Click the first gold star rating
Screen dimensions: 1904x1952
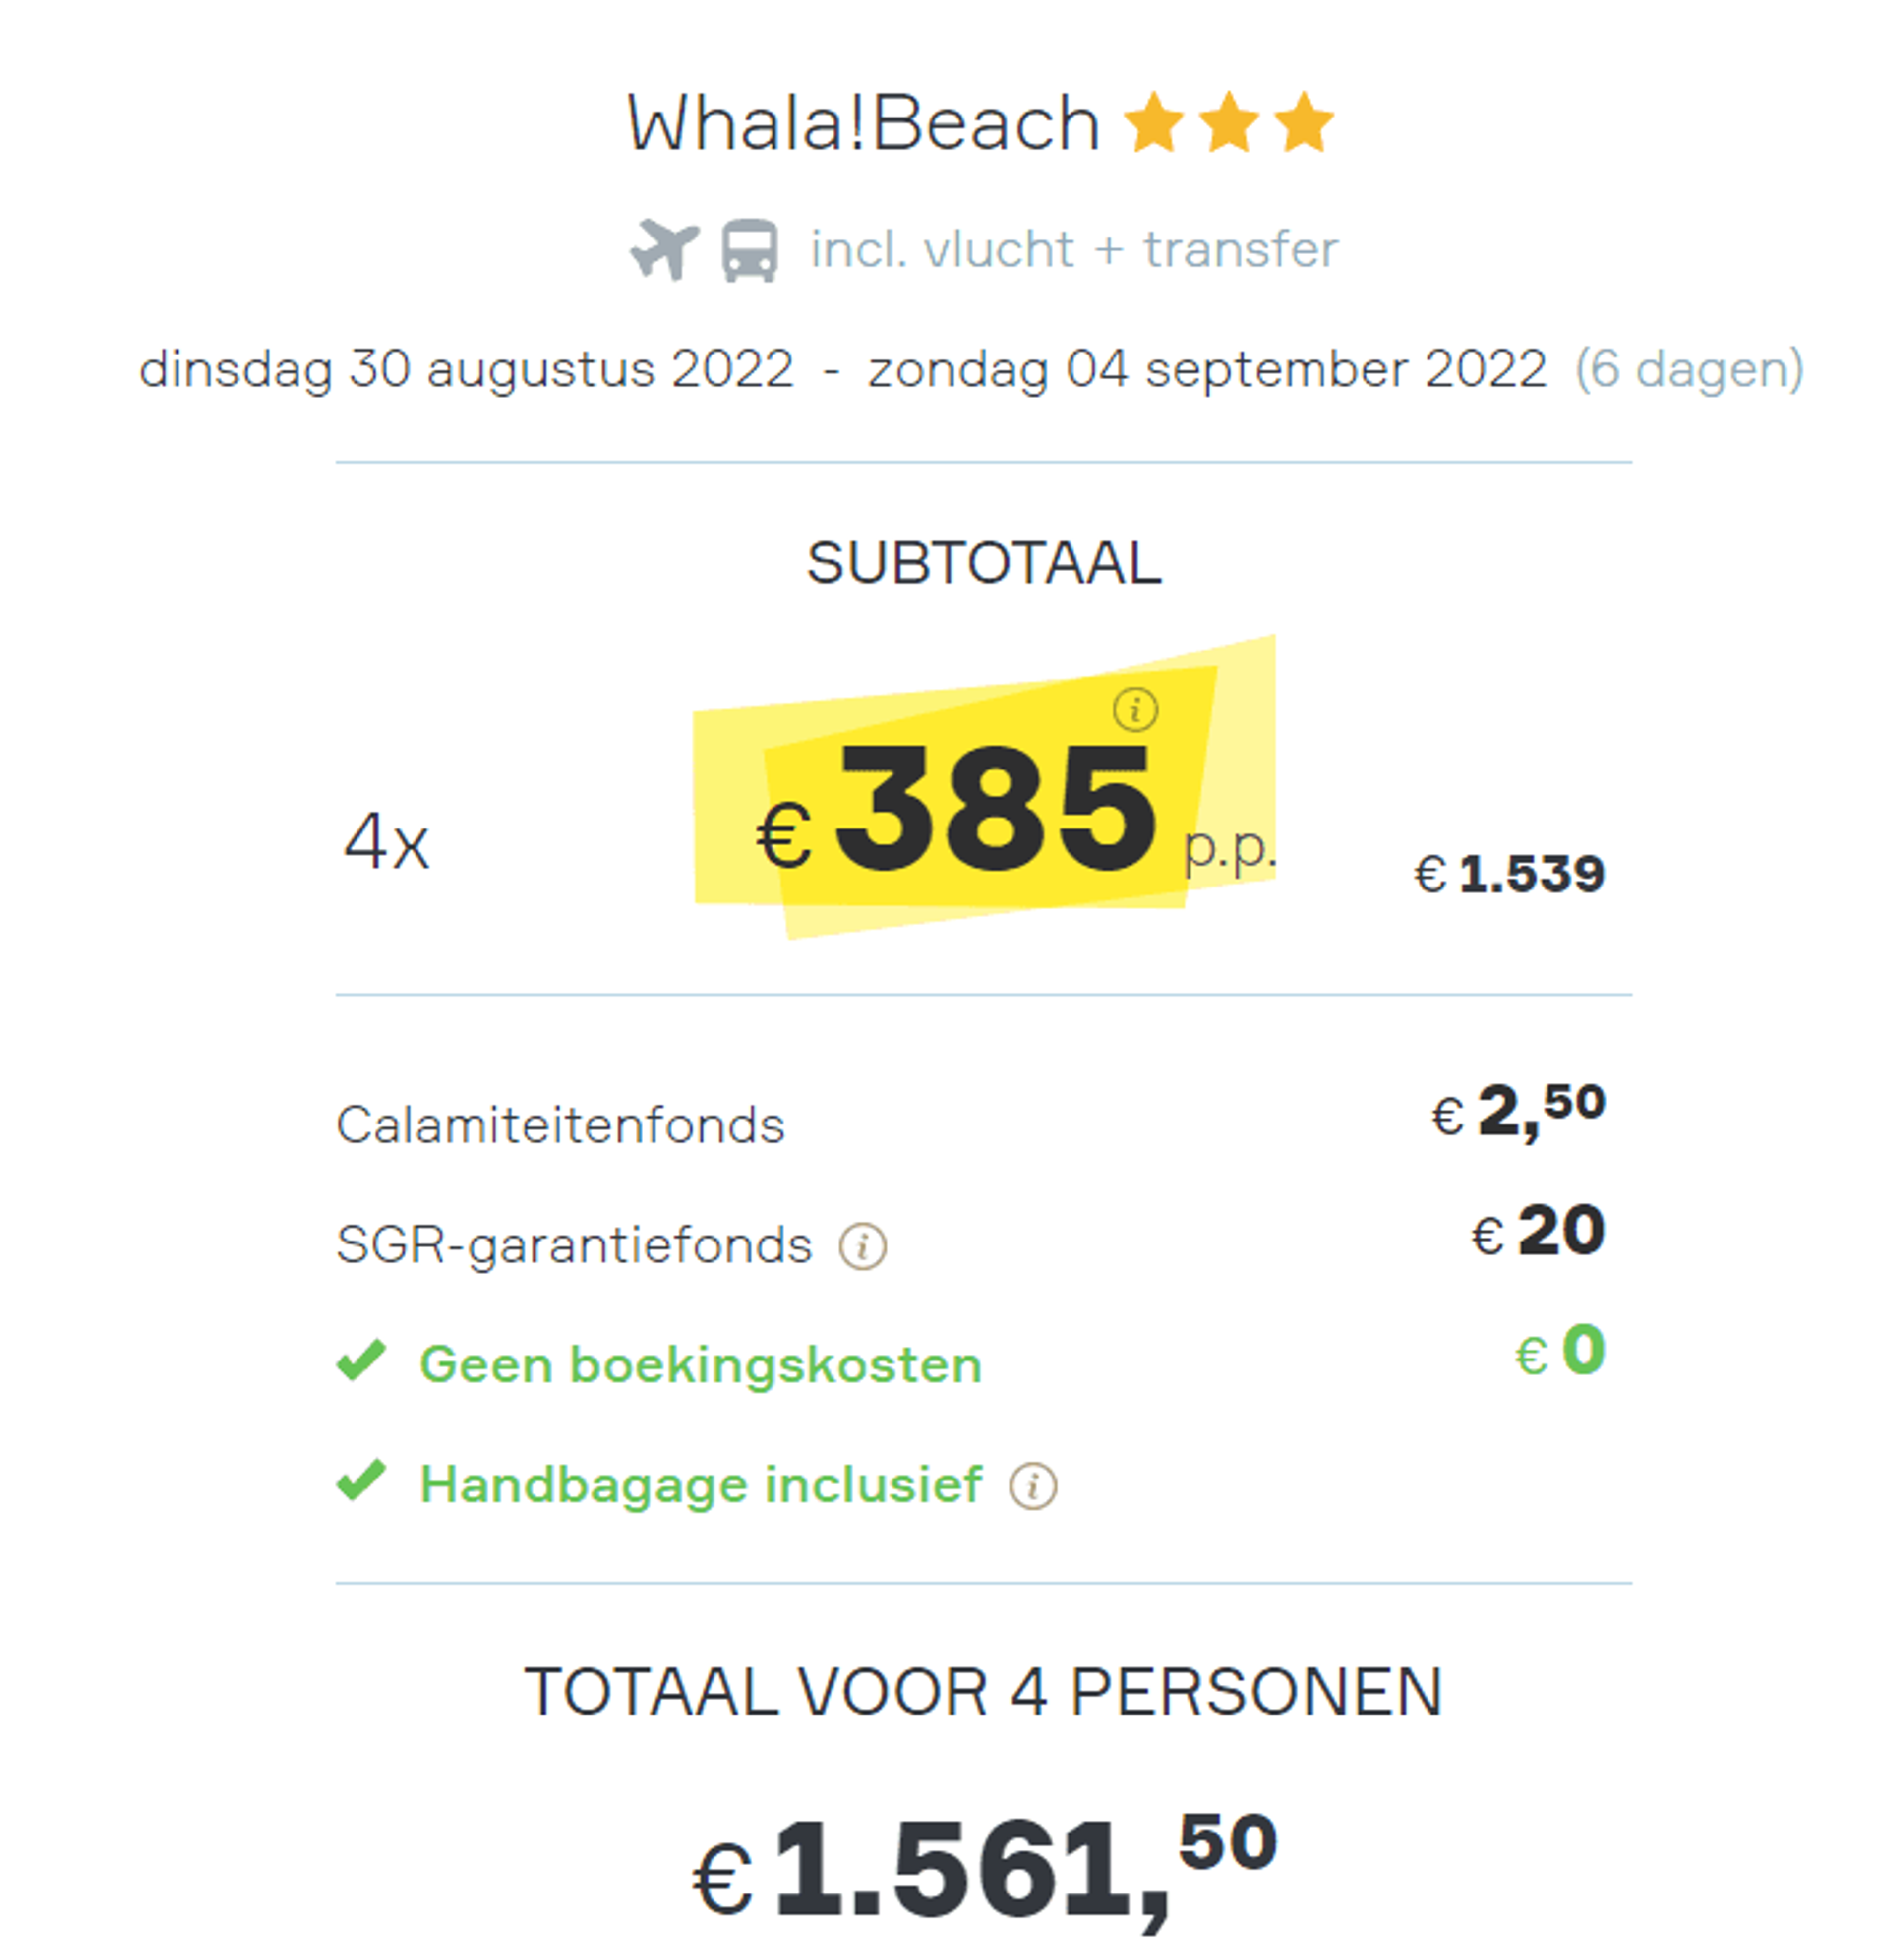1154,123
